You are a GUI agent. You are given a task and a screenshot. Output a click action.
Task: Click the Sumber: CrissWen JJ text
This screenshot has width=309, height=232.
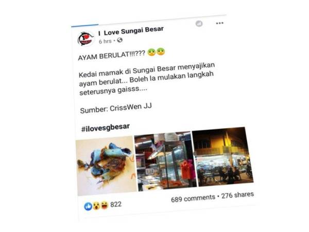(116, 108)
